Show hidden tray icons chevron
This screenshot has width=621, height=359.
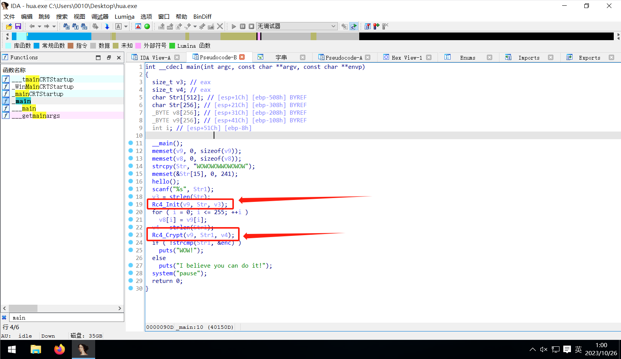tap(532, 349)
